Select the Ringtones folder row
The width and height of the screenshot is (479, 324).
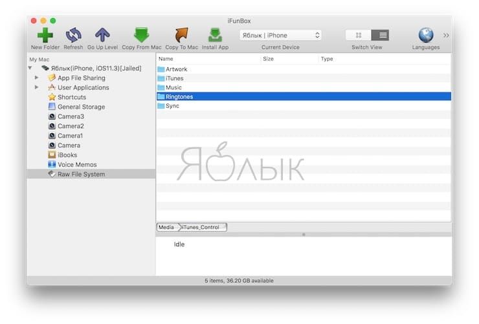(304, 97)
